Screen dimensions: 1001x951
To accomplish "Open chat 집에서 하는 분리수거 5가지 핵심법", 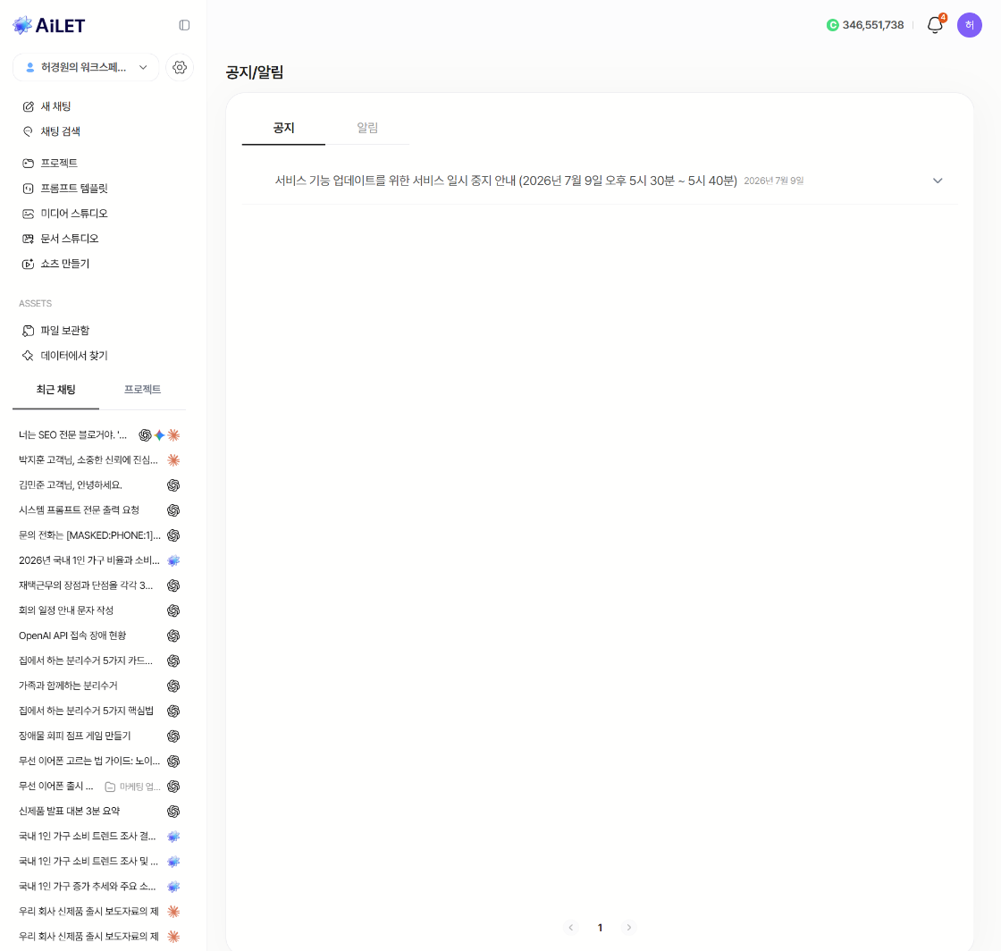I will tap(86, 711).
